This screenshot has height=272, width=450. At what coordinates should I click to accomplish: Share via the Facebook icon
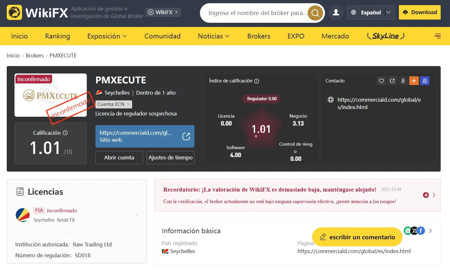pyautogui.click(x=421, y=231)
